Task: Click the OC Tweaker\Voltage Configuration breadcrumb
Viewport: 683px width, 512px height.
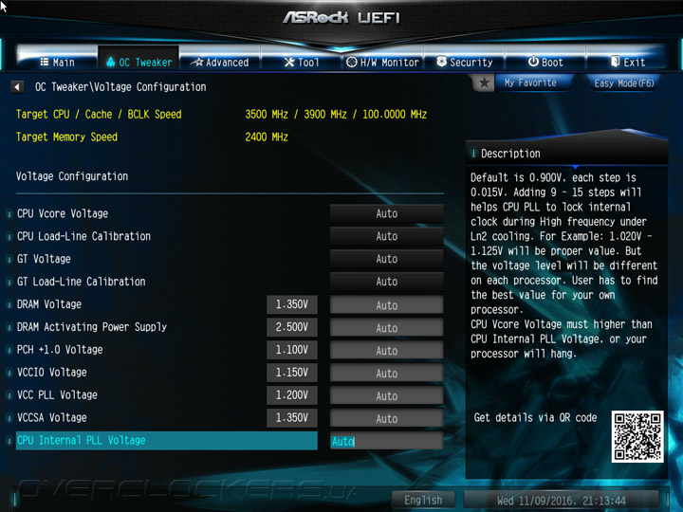Action: [x=120, y=87]
